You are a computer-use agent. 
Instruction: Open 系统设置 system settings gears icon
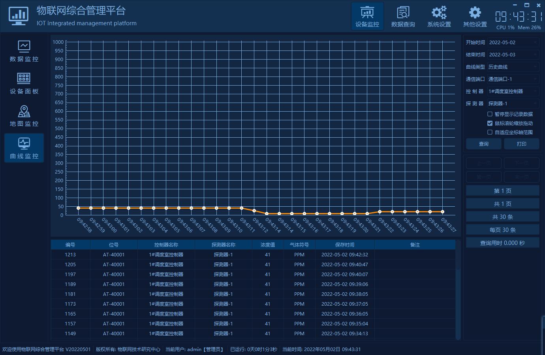(x=439, y=17)
